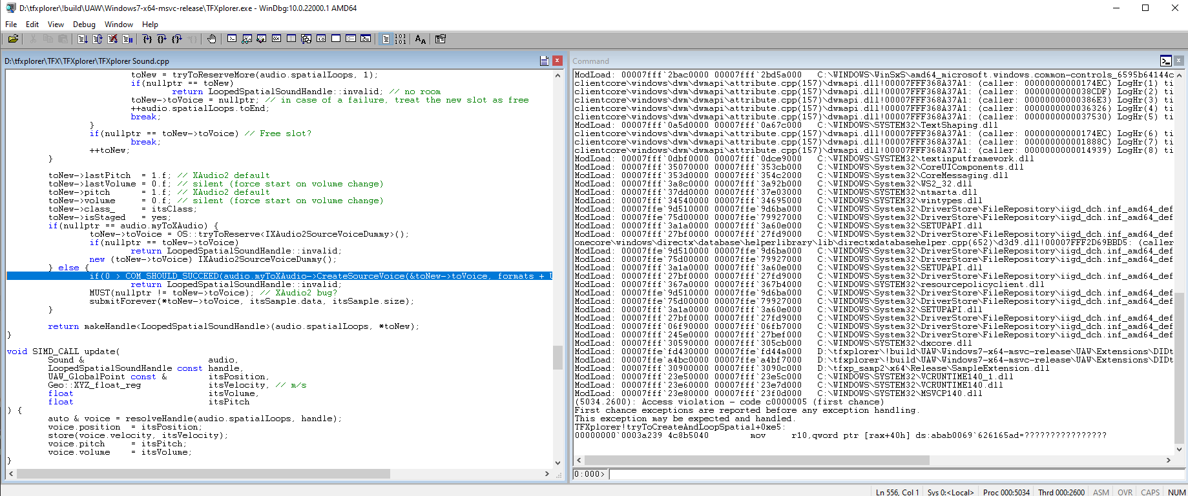Viewport: 1188px width, 496px height.
Task: Click the Step Into toolbar icon
Action: click(x=147, y=39)
